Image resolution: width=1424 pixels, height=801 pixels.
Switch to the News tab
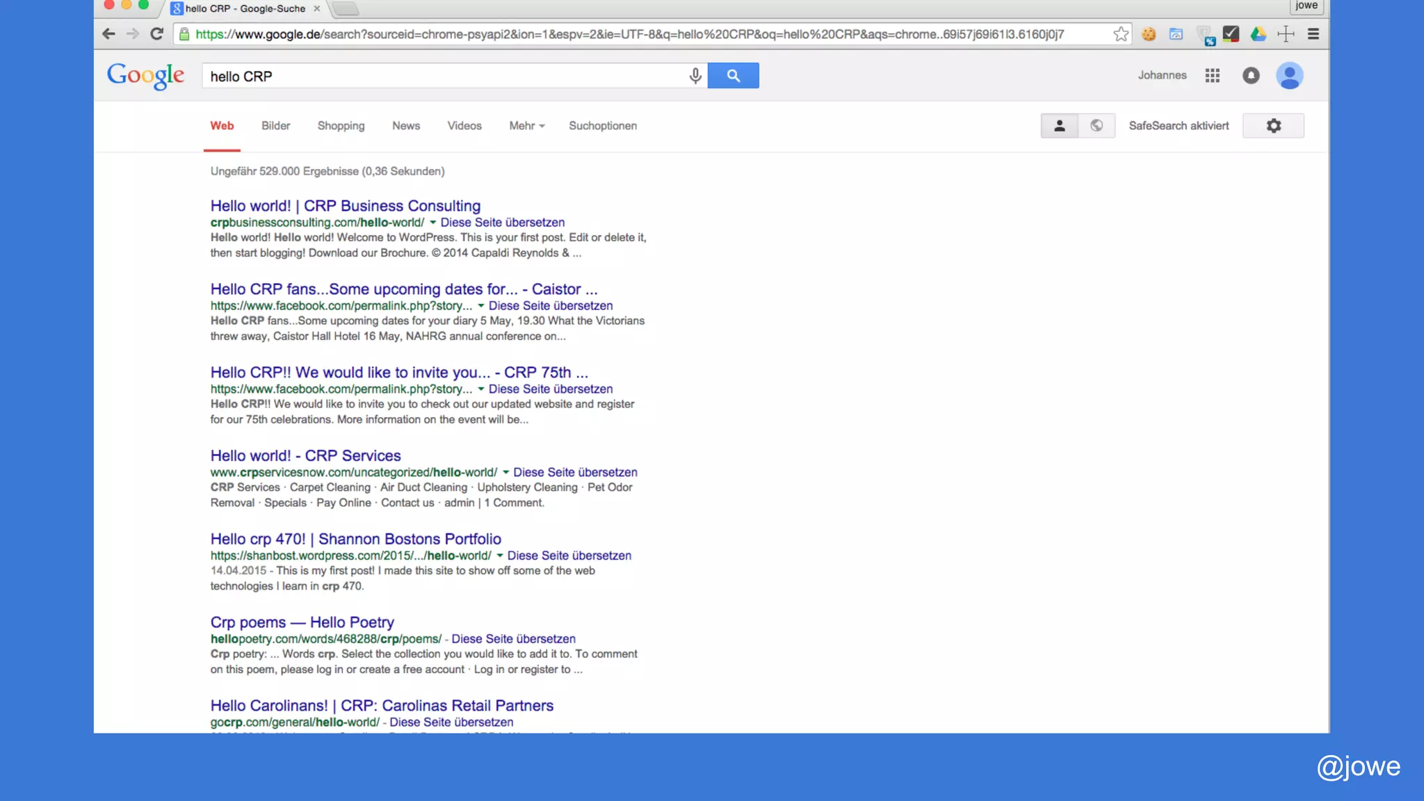click(405, 126)
